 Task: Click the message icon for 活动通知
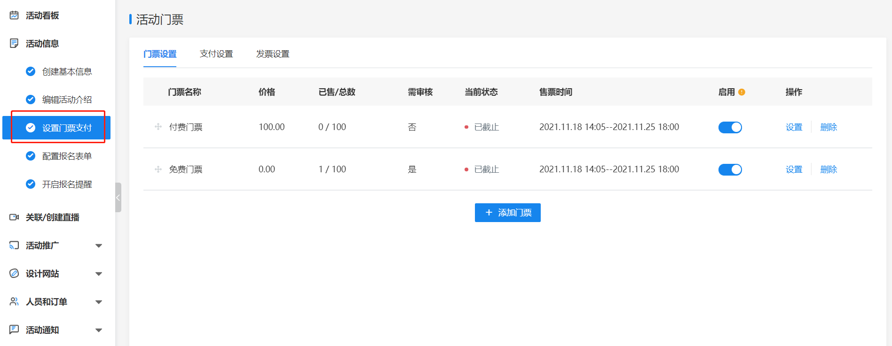coord(14,330)
